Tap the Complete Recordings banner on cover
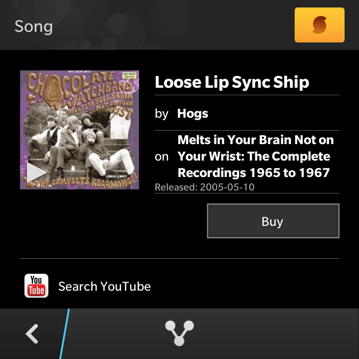The image size is (359, 359). click(x=90, y=182)
